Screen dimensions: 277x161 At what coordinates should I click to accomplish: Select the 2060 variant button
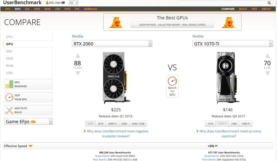(90, 124)
